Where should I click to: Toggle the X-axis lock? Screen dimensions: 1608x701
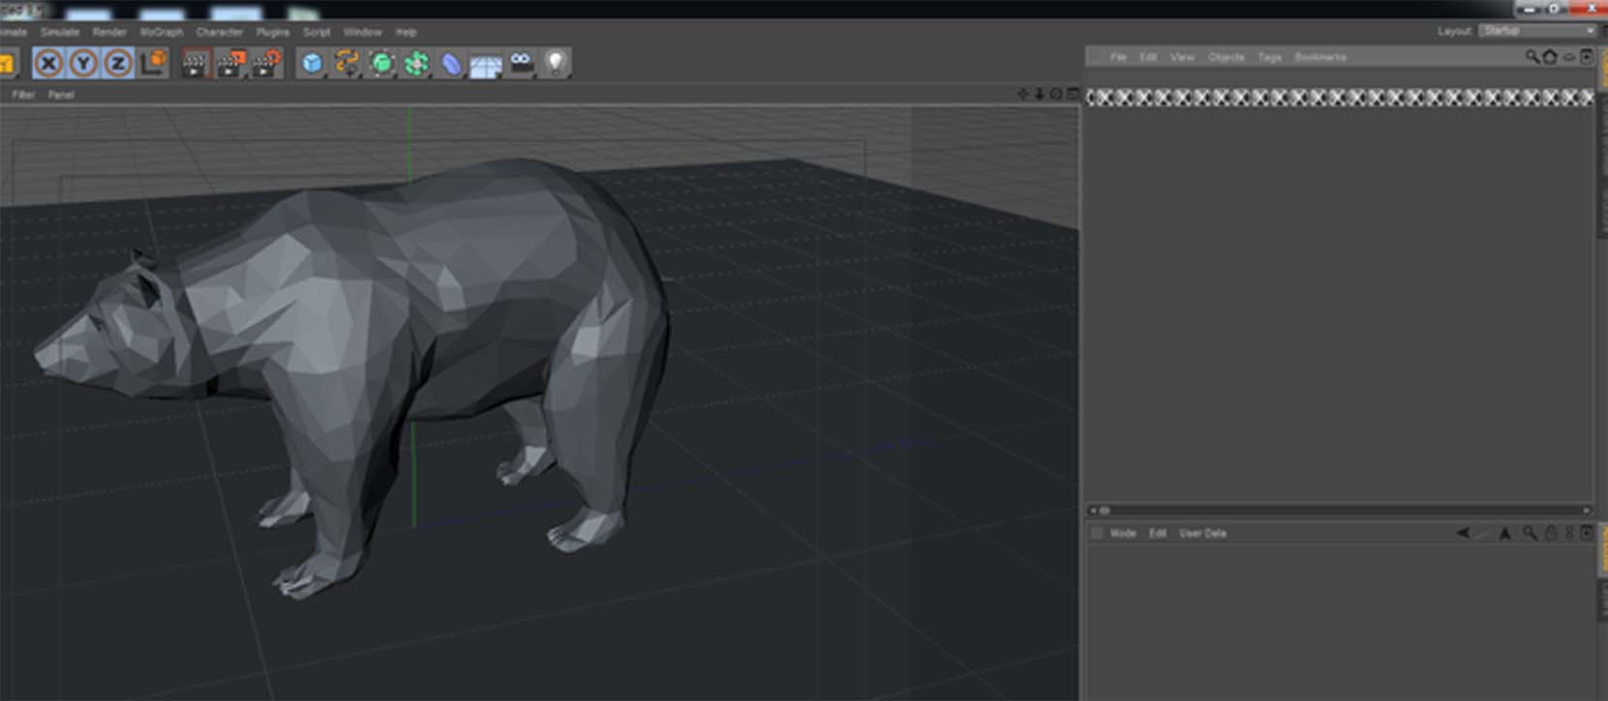click(48, 64)
